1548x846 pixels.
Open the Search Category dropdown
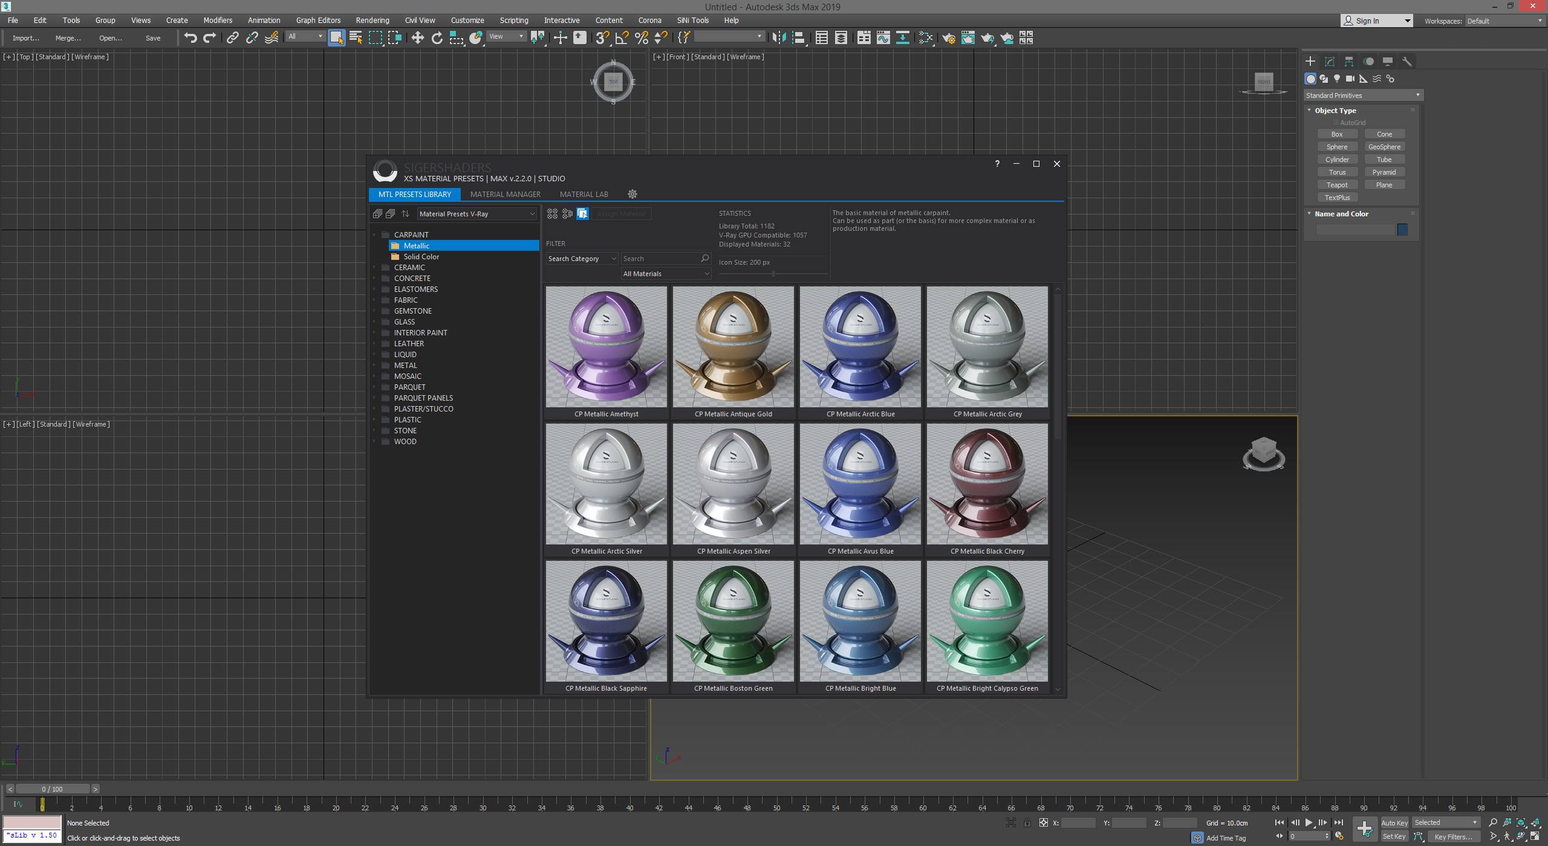click(x=582, y=259)
